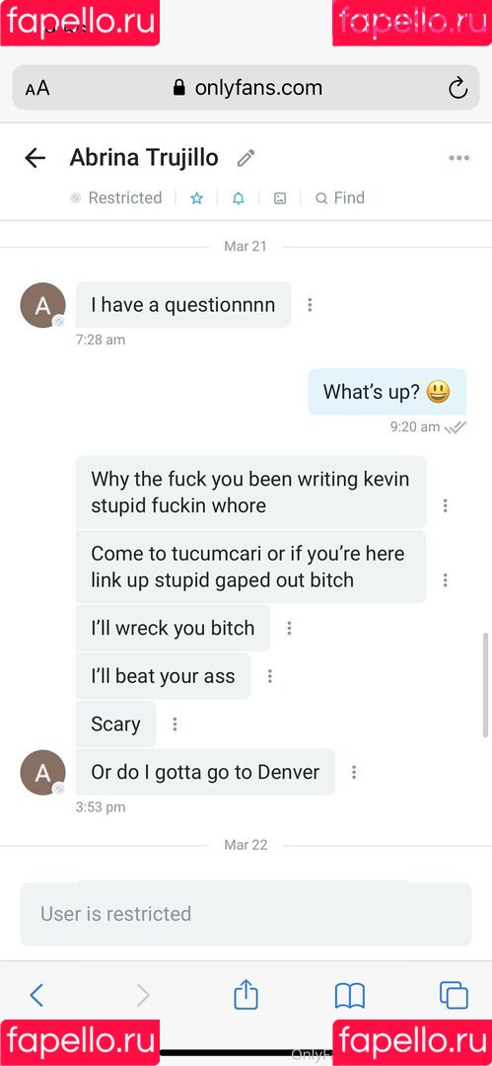Open options for "I have a questionnnn"
The image size is (492, 1066).
[310, 305]
